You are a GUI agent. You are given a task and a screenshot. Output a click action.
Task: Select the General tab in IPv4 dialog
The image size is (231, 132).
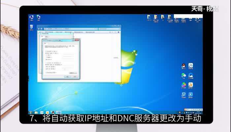coord(45,44)
